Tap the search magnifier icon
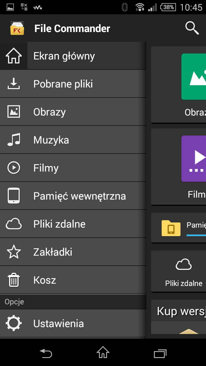 pyautogui.click(x=192, y=28)
